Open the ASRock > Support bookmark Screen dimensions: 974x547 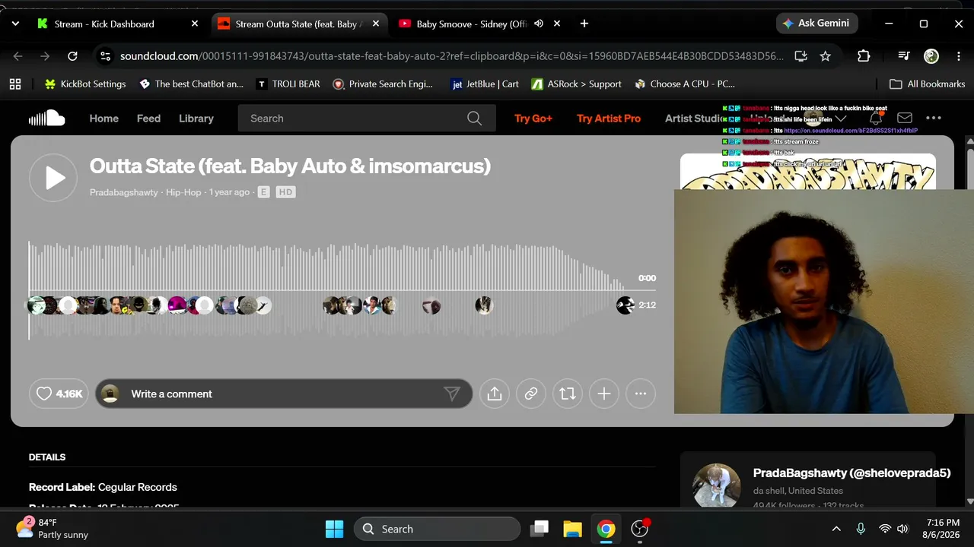point(576,84)
